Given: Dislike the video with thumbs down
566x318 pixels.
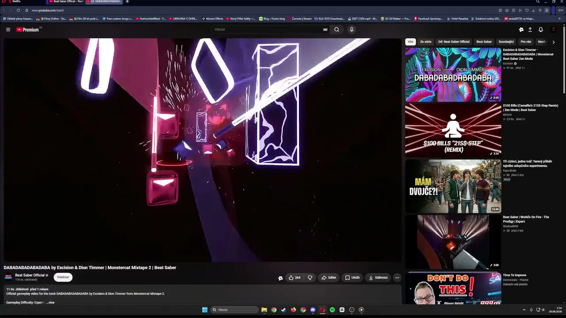Looking at the screenshot, I should click(x=310, y=277).
